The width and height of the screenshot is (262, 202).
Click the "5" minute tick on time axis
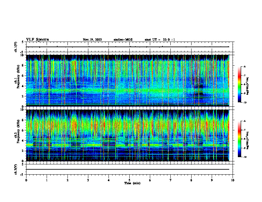(x=129, y=180)
